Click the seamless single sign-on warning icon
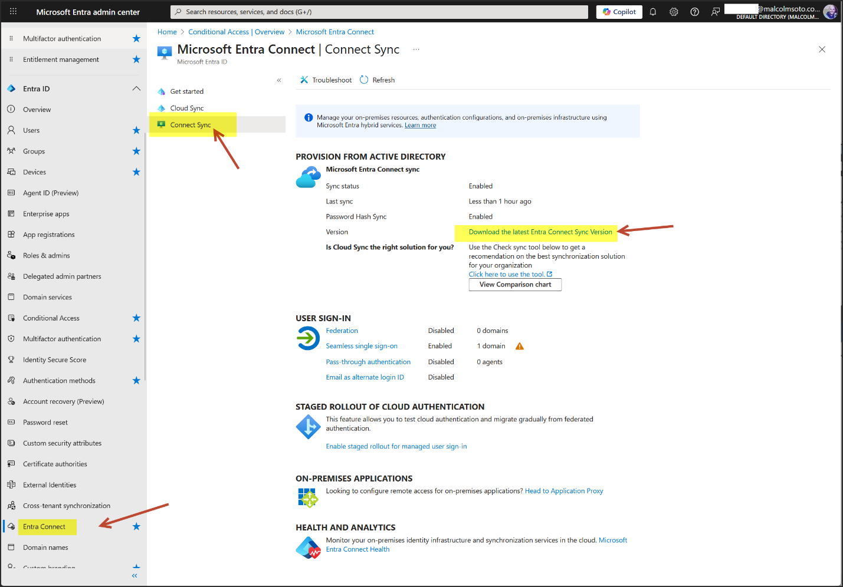Screen dimensions: 843x587 [519, 347]
